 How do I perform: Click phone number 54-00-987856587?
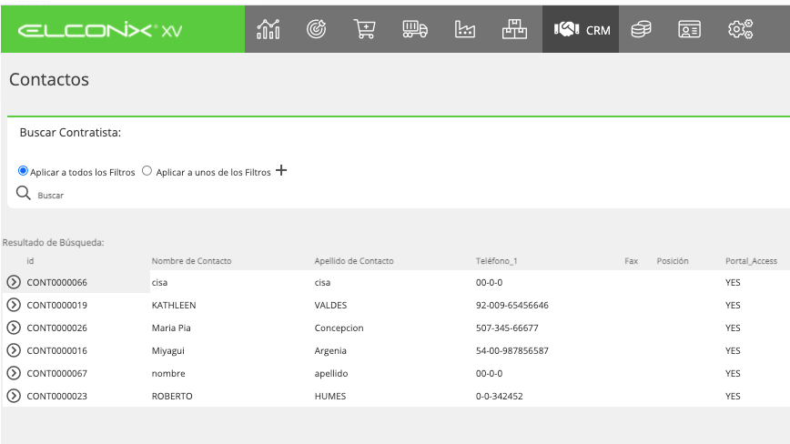click(511, 350)
